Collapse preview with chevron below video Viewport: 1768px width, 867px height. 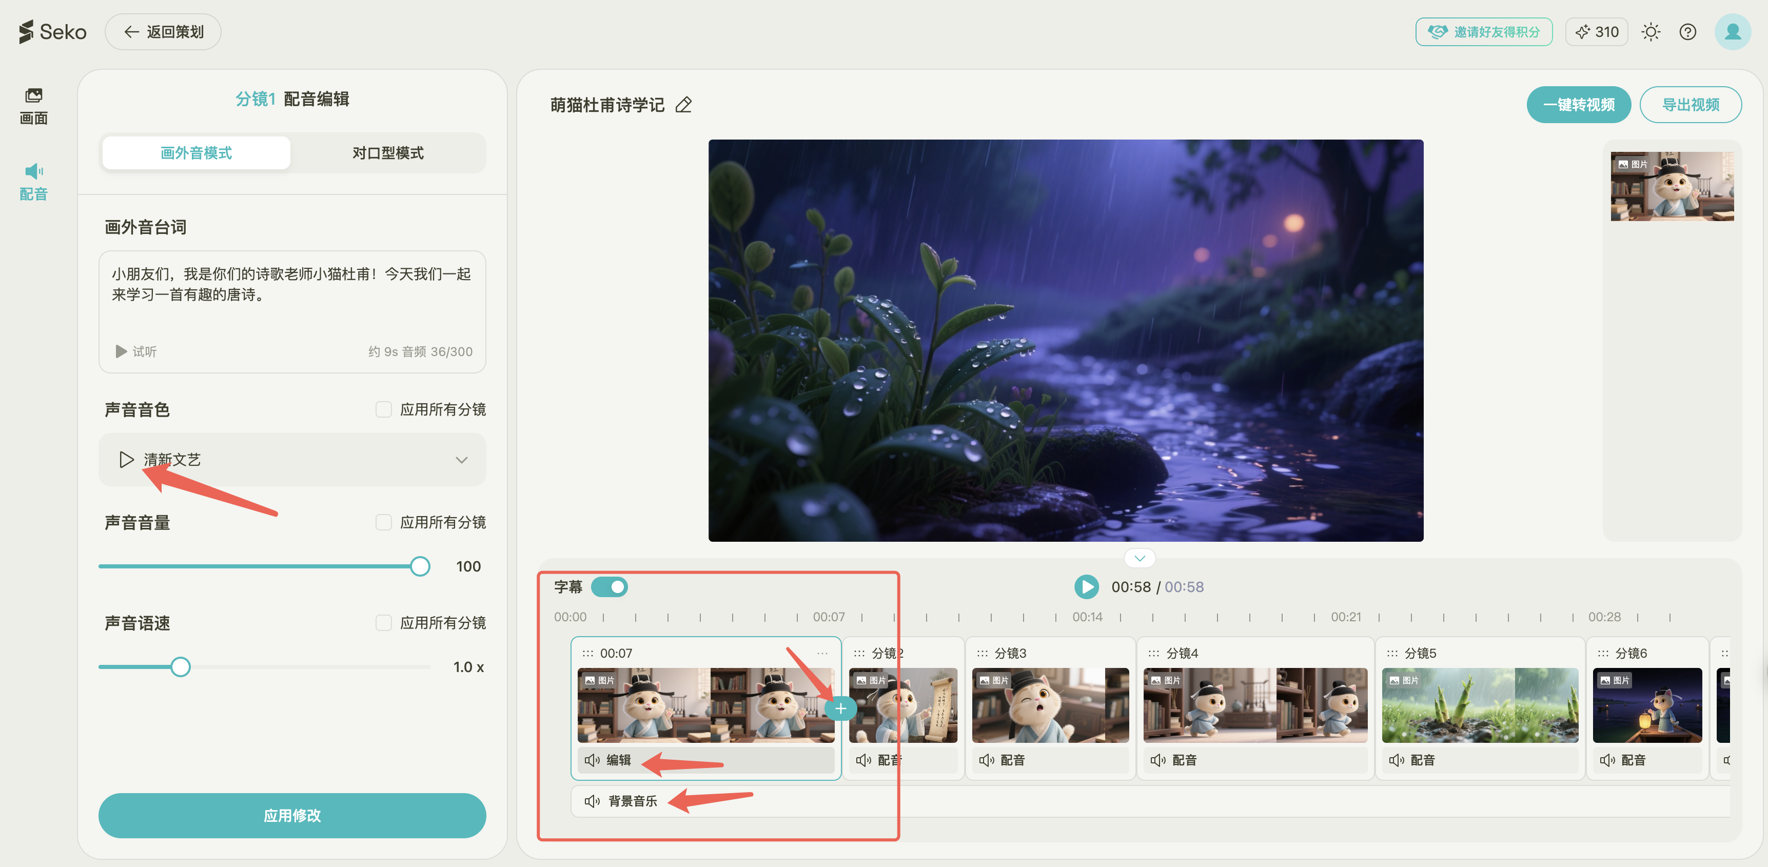pyautogui.click(x=1140, y=558)
